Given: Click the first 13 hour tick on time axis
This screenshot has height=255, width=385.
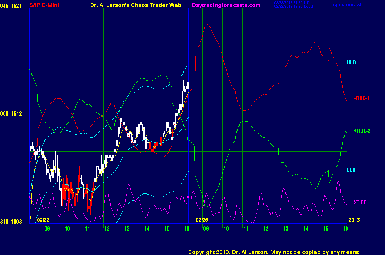Looking at the screenshot, I should [x=126, y=229].
